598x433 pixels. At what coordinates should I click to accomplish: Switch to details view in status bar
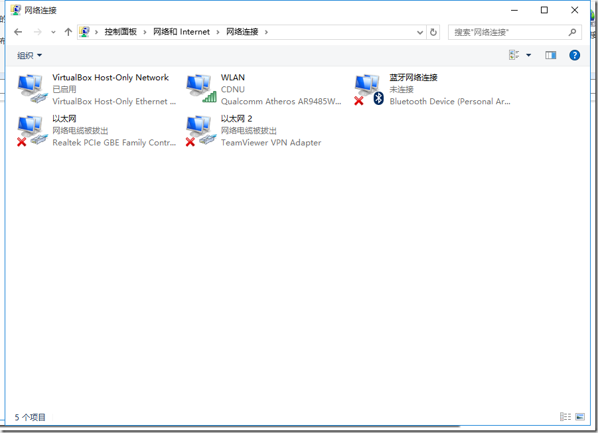(x=565, y=416)
